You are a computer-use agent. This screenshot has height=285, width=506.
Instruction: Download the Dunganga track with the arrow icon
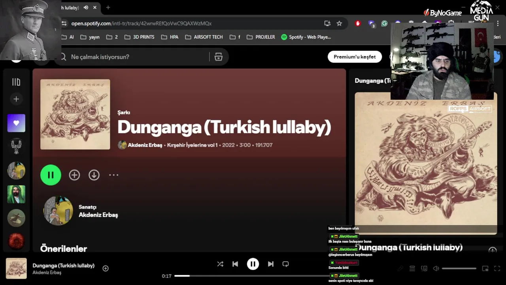coord(94,175)
